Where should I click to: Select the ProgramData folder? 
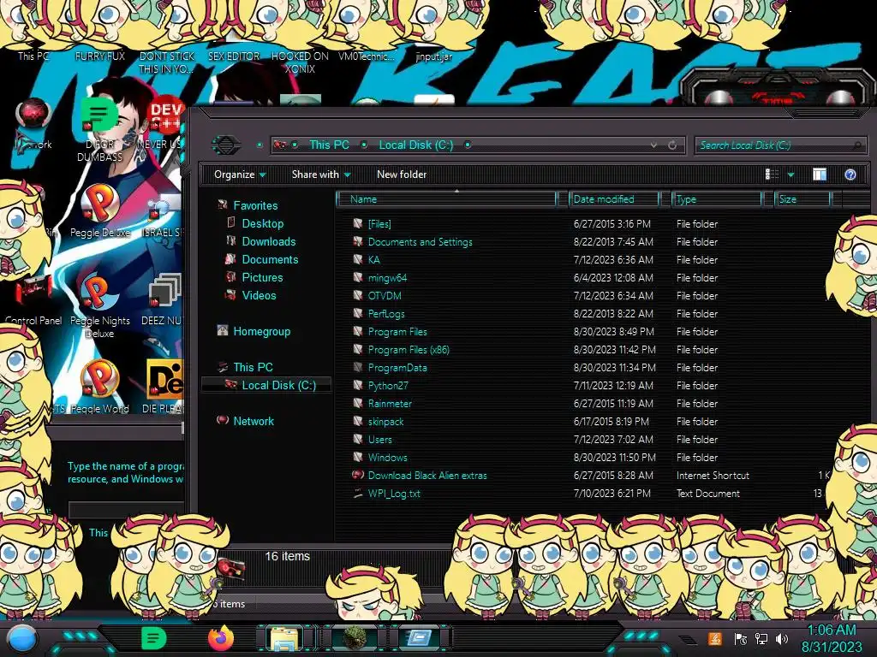click(397, 368)
